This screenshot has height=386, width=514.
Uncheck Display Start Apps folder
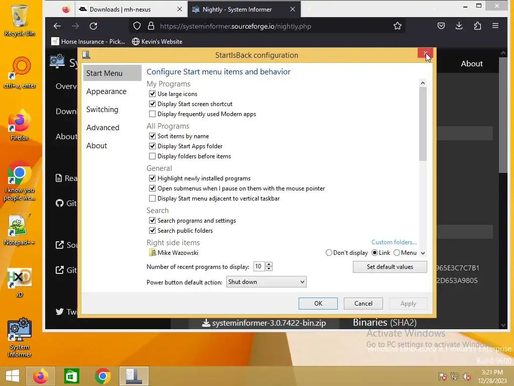coord(152,146)
